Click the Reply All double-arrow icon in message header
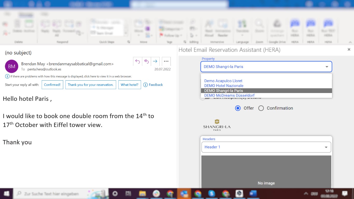Screen dimensions: 354x199 coord(146,61)
